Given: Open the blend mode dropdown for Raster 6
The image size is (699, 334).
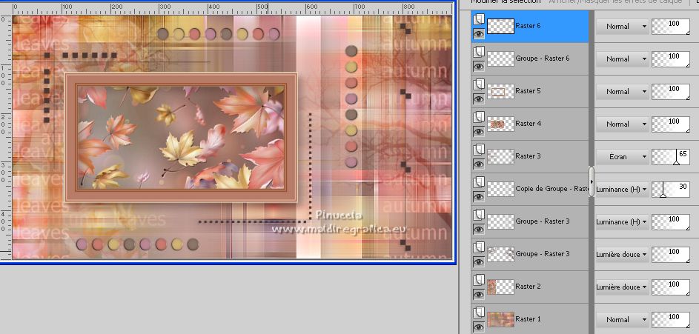Looking at the screenshot, I should [622, 27].
